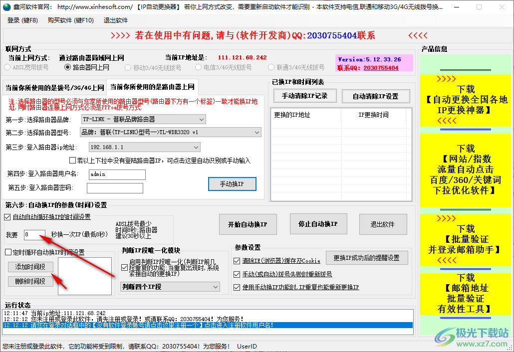Select the 联通3/4G无线拨号 radio option
The image size is (514, 352).
click(x=271, y=67)
